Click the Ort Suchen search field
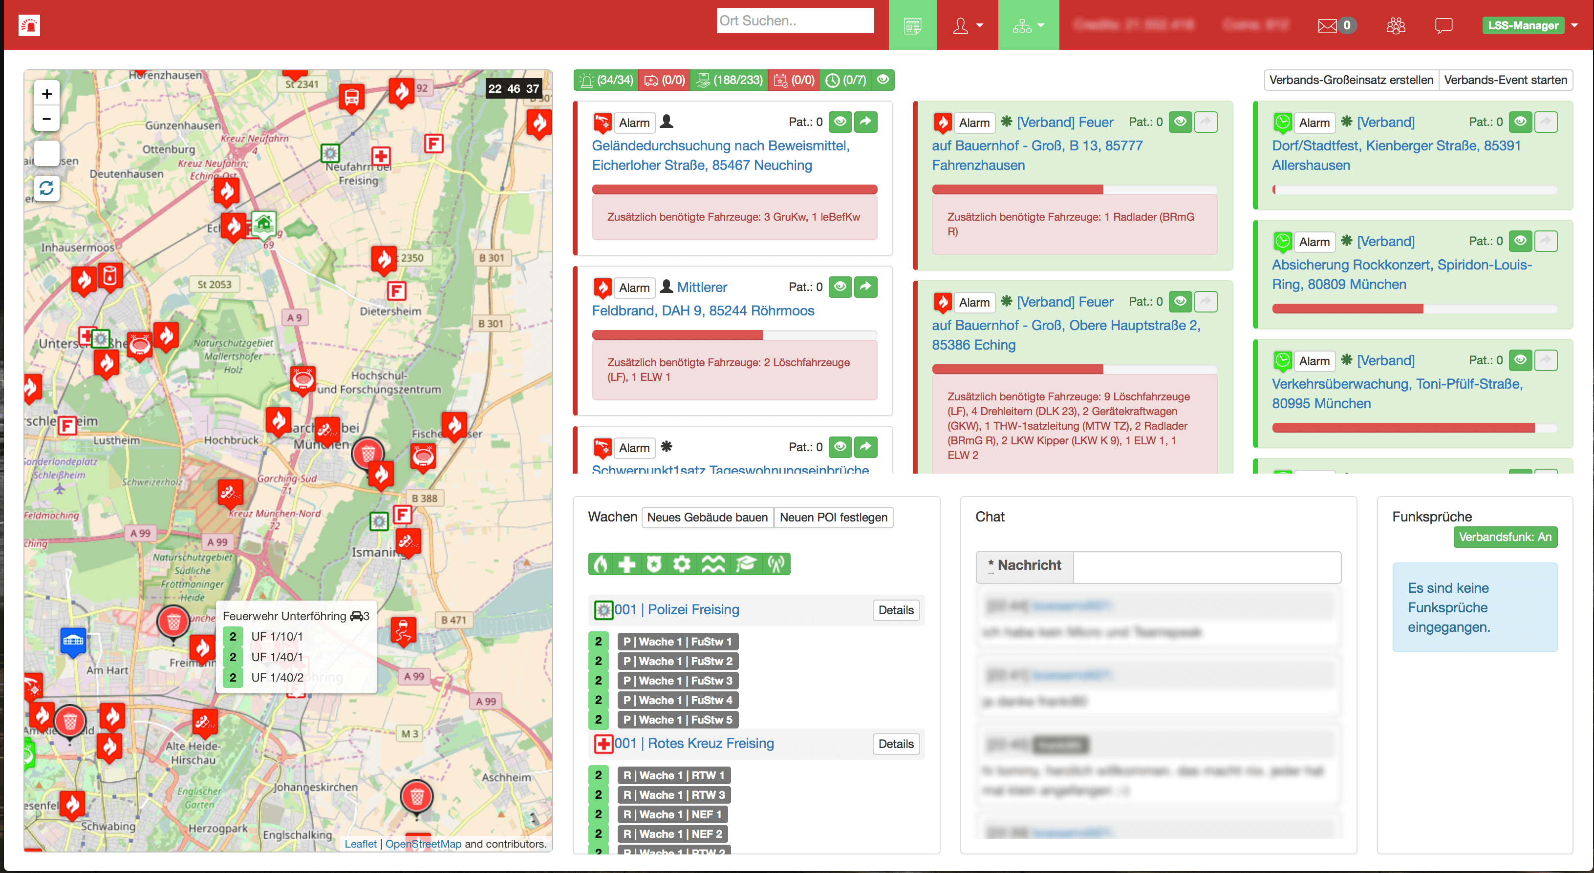Image resolution: width=1594 pixels, height=873 pixels. click(795, 21)
